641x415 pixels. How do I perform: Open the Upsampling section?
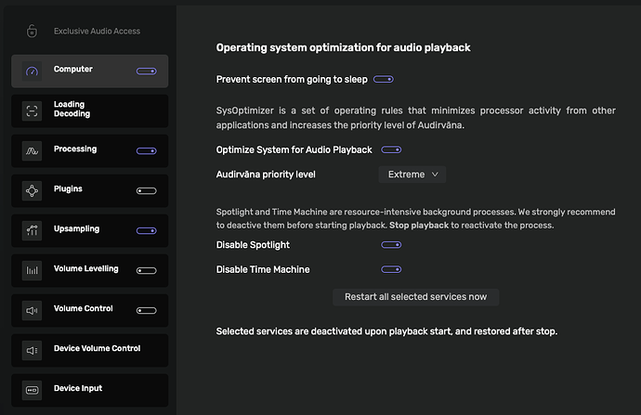[x=90, y=231]
